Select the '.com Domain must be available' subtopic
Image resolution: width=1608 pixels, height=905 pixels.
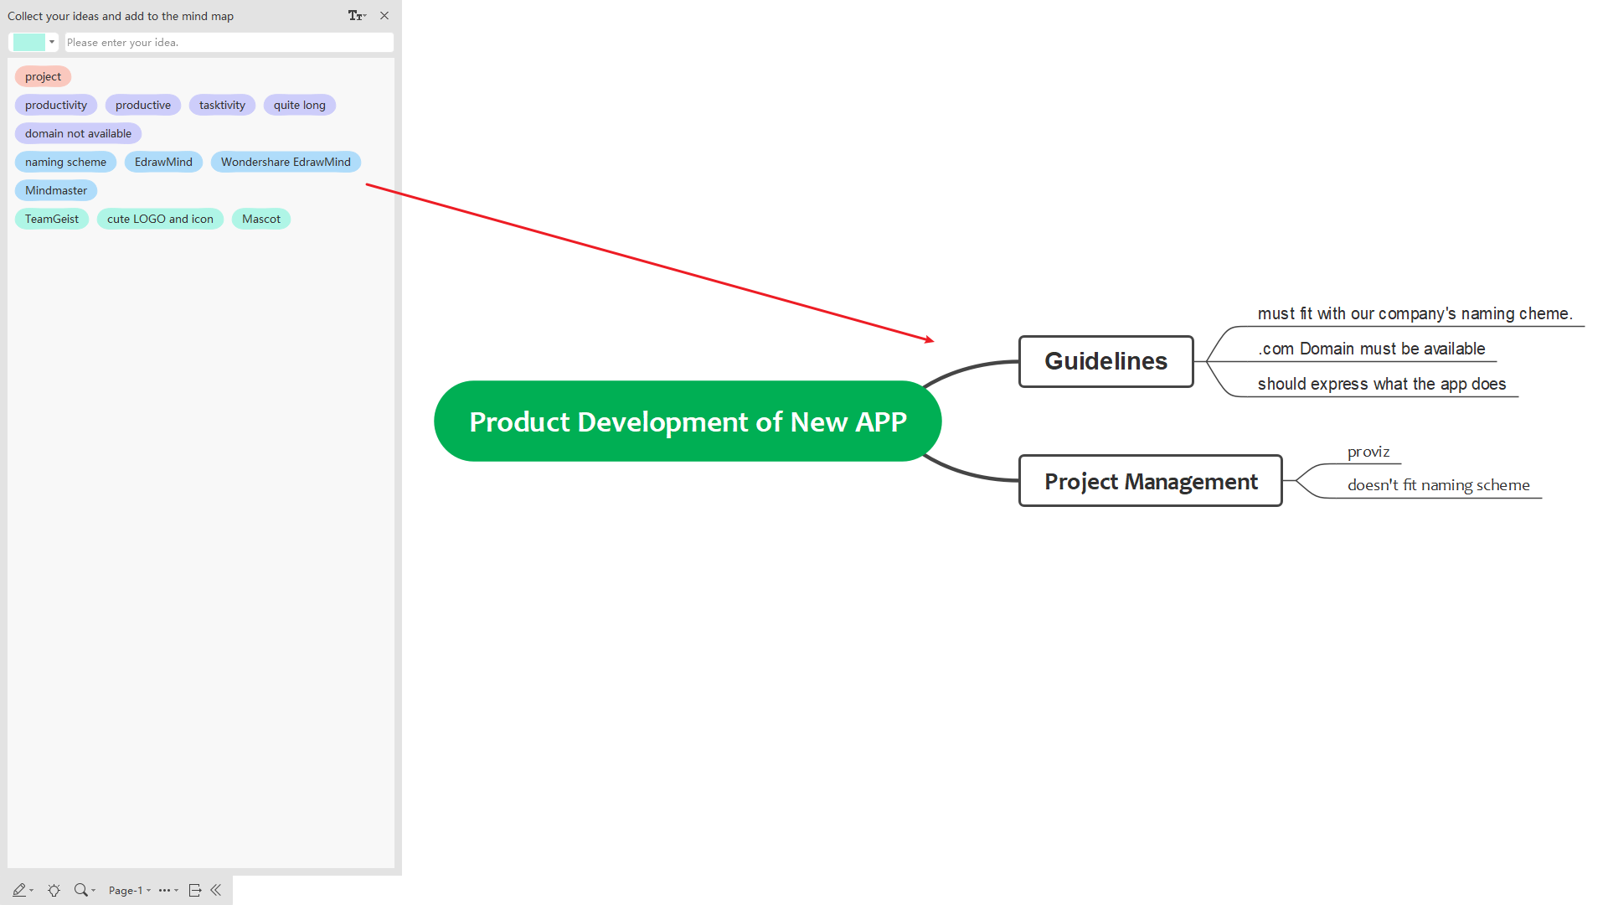pos(1371,349)
